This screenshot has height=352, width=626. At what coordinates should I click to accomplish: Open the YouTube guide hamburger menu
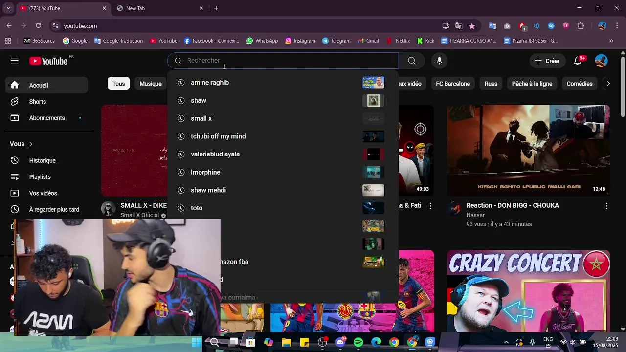(x=15, y=61)
